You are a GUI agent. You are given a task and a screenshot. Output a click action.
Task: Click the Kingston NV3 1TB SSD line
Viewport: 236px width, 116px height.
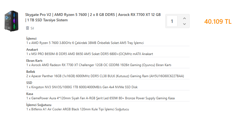point(82,87)
